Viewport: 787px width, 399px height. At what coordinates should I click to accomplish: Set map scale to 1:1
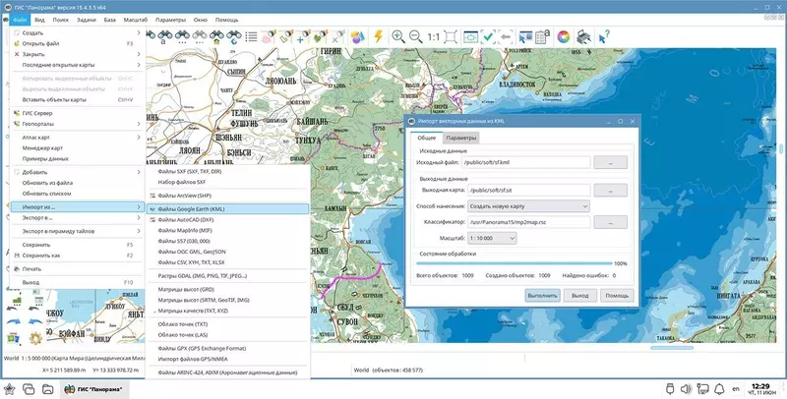433,37
